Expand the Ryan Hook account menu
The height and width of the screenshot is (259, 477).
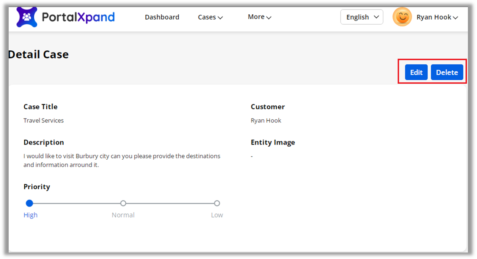coord(434,17)
